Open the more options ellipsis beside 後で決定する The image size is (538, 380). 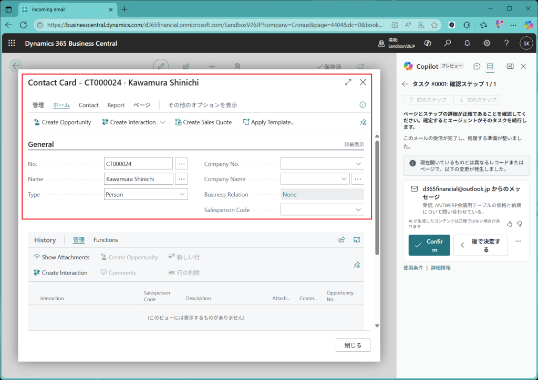click(x=518, y=241)
